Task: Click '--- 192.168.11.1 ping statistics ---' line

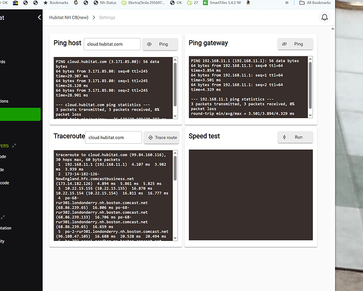Action: [x=232, y=99]
